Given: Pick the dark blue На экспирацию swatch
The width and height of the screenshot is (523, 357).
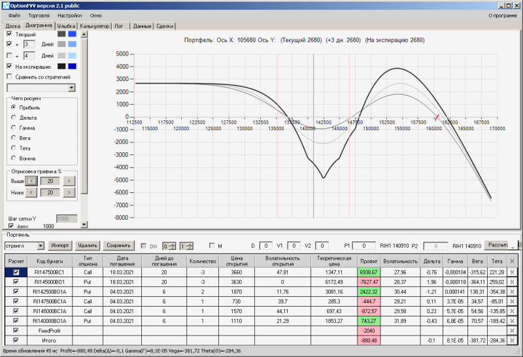Looking at the screenshot, I should coord(72,66).
